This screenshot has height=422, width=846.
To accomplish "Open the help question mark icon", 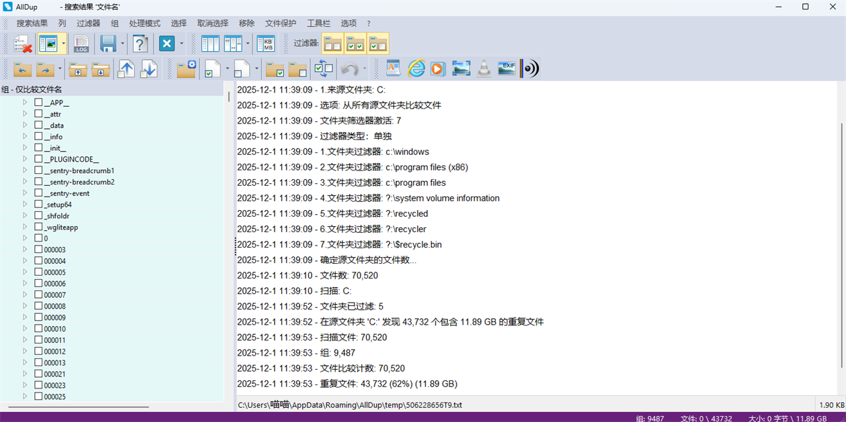I will (140, 43).
